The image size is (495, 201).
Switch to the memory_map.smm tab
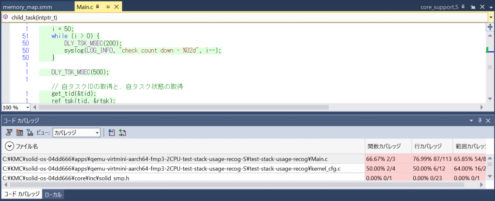click(27, 7)
